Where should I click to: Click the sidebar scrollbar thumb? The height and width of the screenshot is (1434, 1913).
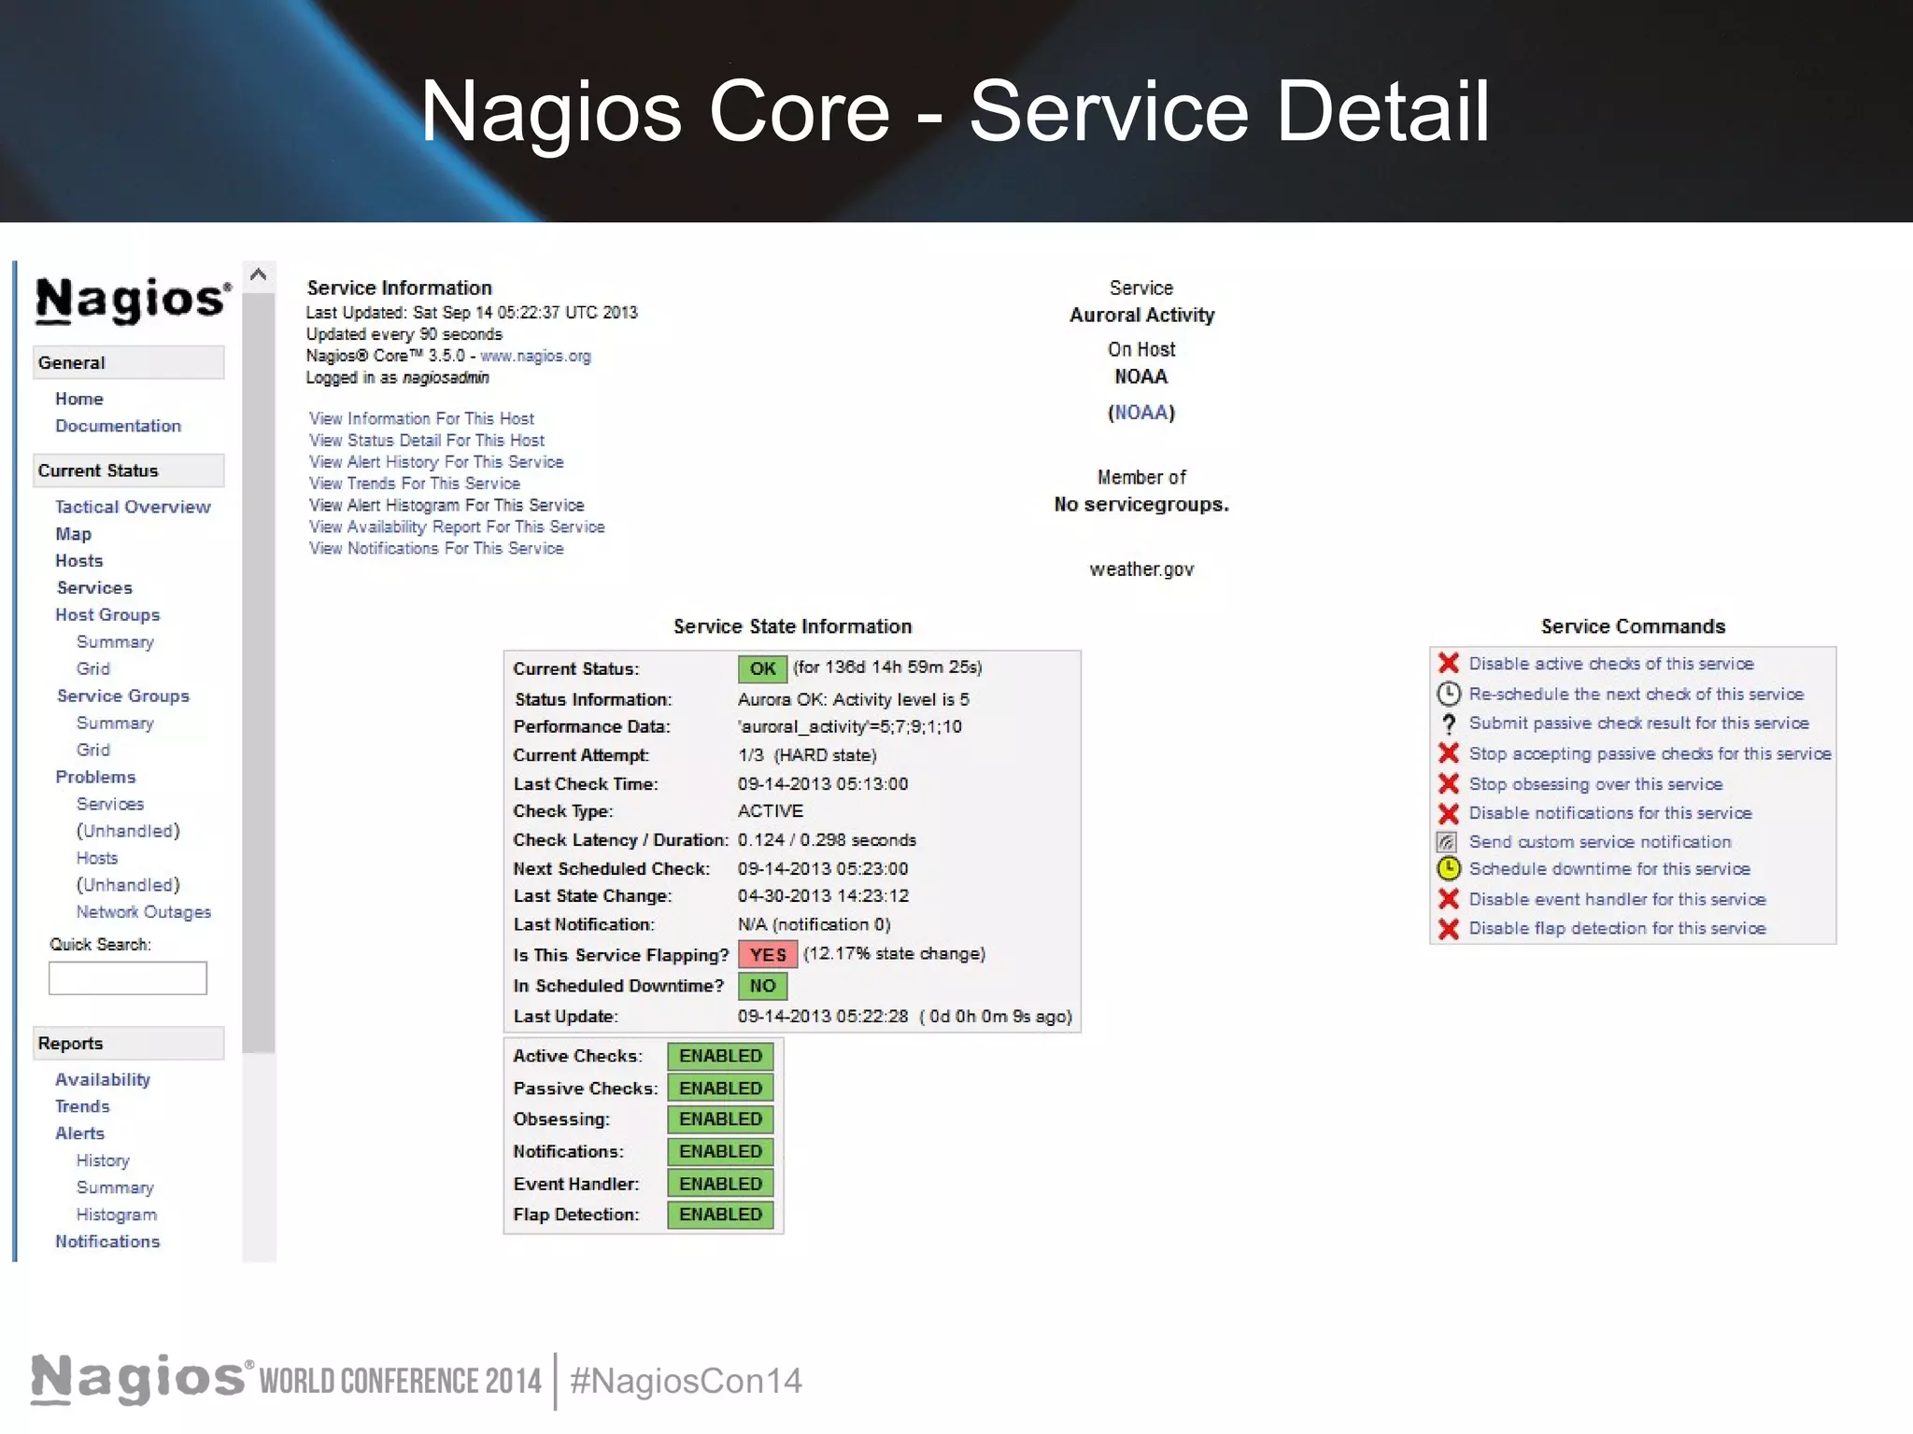pos(259,672)
